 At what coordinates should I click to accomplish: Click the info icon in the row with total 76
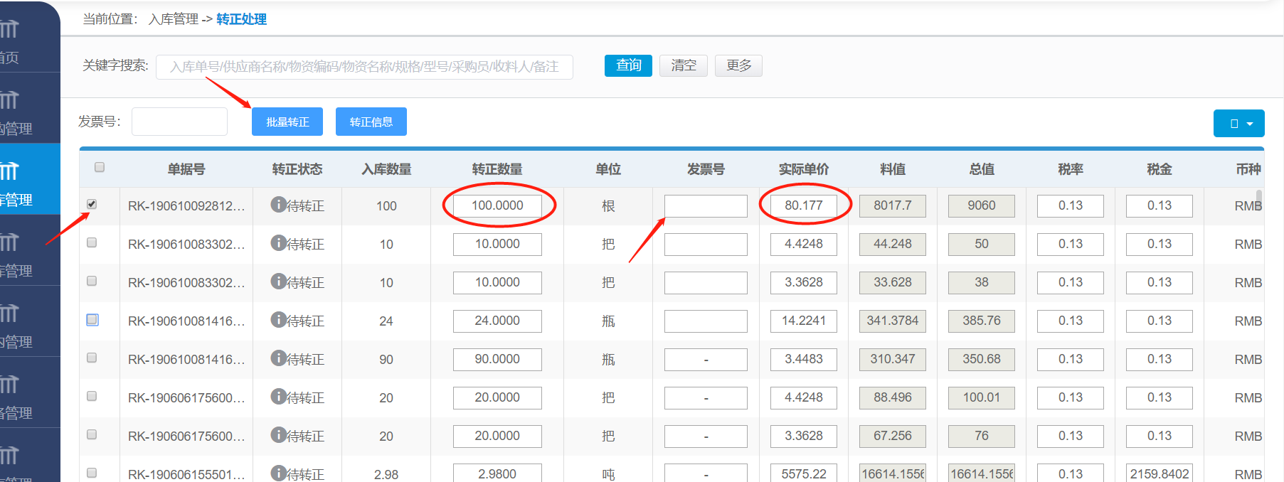[278, 435]
